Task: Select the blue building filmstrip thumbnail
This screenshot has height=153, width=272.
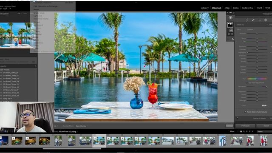Action: coord(223,141)
